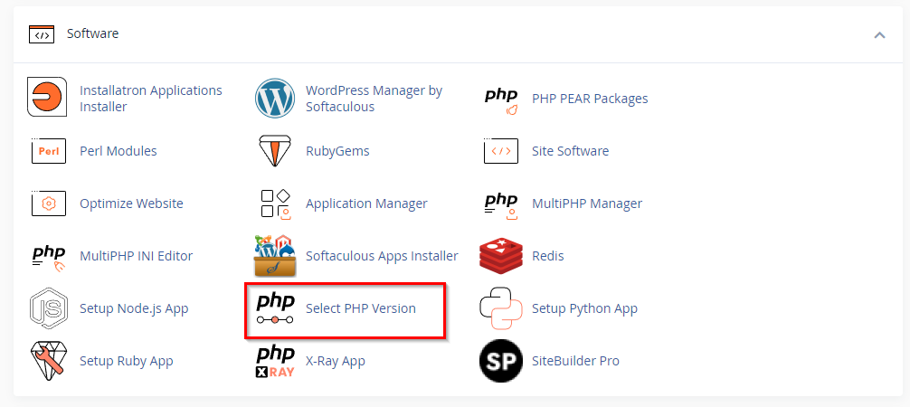Click the Select PHP Version icon
This screenshot has height=407, width=910.
[x=275, y=309]
